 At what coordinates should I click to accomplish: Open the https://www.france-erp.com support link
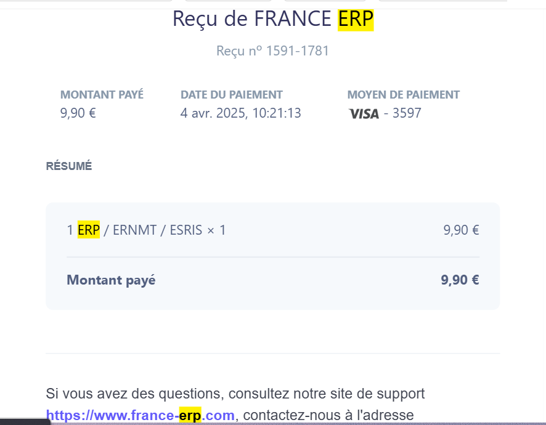(x=140, y=415)
